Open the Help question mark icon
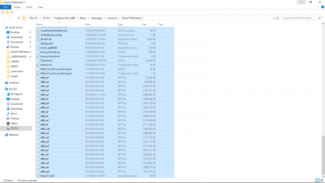This screenshot has height=183, width=325. (x=323, y=7)
